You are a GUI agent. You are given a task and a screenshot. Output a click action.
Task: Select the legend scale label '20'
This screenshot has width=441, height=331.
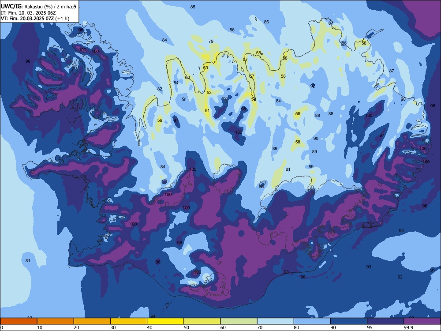pyautogui.click(x=76, y=327)
